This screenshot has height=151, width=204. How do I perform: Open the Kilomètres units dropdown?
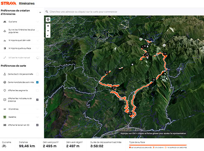click(20, 109)
